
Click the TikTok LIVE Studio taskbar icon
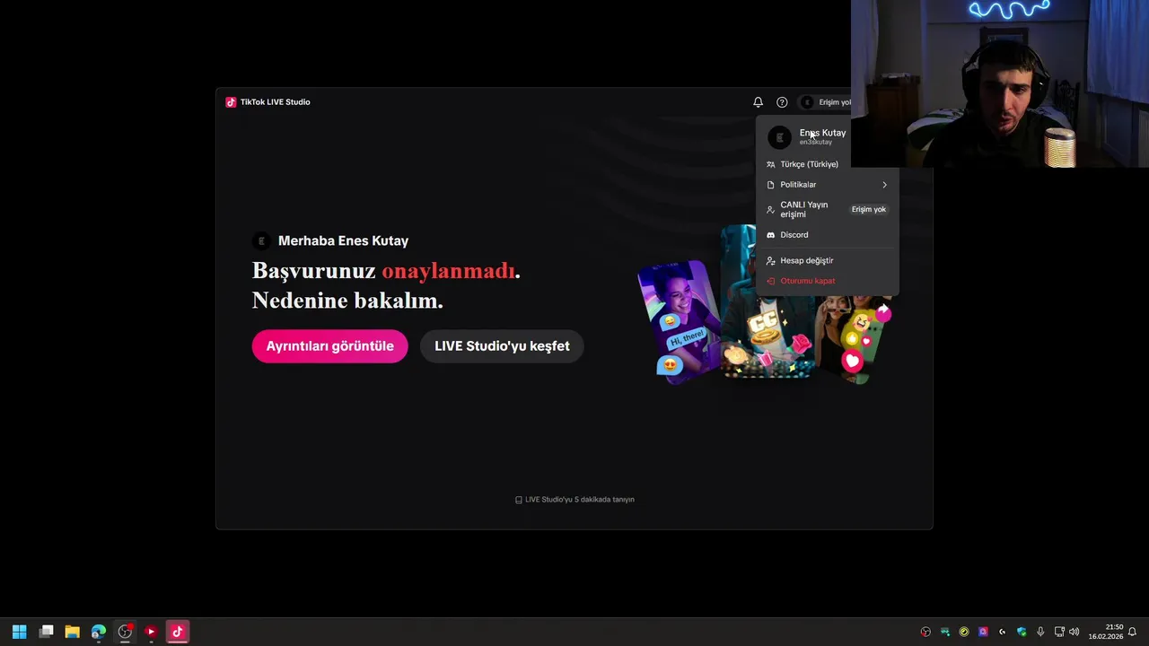coord(177,632)
